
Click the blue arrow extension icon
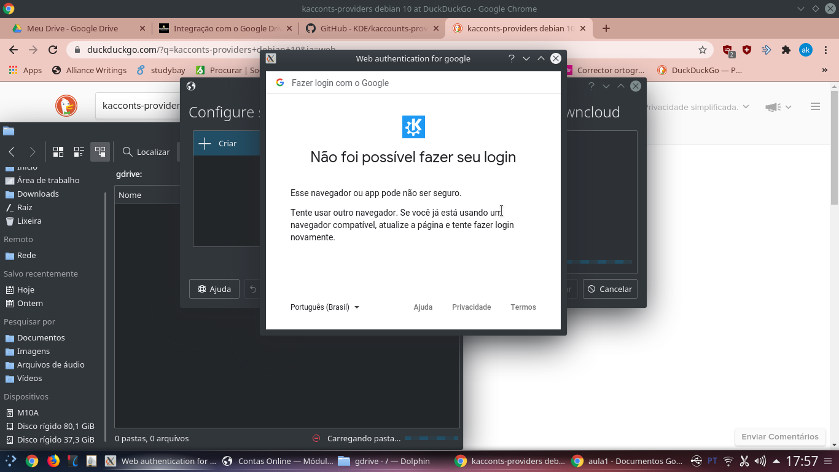[x=767, y=50]
